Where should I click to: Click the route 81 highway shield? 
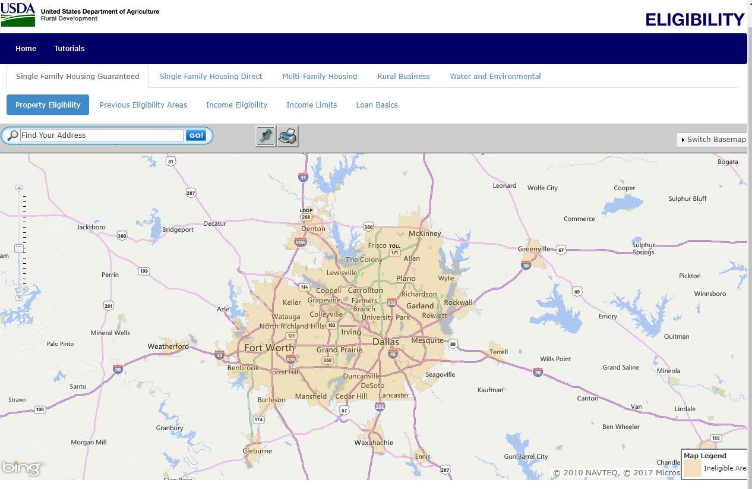171,161
